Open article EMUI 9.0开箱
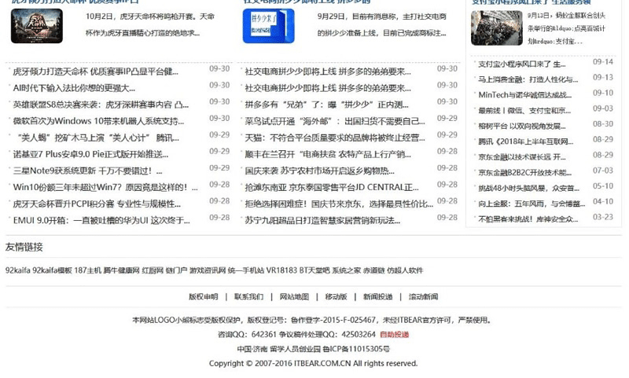 [x=101, y=221]
